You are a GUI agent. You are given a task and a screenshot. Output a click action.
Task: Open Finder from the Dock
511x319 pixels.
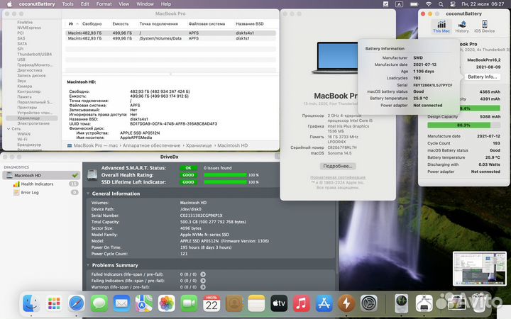(31, 303)
